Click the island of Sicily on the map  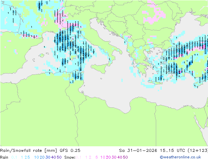click(99, 68)
